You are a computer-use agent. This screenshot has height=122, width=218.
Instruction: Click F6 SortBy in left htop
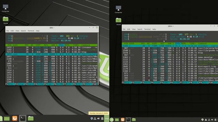(x=58, y=84)
